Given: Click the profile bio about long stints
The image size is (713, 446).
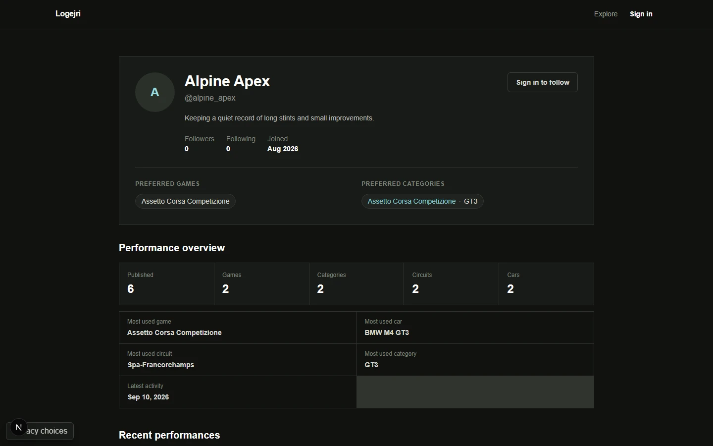Looking at the screenshot, I should click(x=279, y=118).
